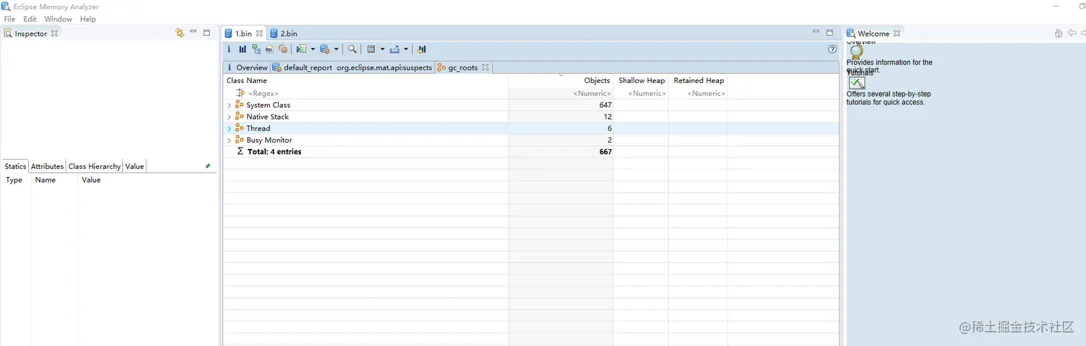Viewport: 1086px width, 346px height.
Task: Select the Attributes tab in Inspector
Action: [x=47, y=166]
